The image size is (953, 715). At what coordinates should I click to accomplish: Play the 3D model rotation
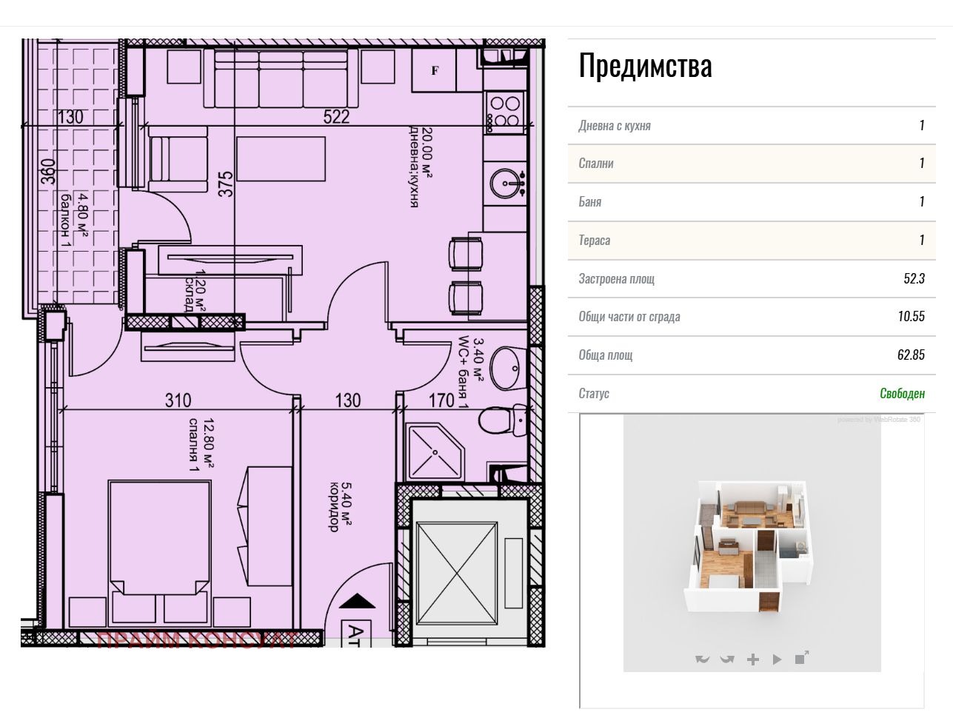(x=777, y=659)
